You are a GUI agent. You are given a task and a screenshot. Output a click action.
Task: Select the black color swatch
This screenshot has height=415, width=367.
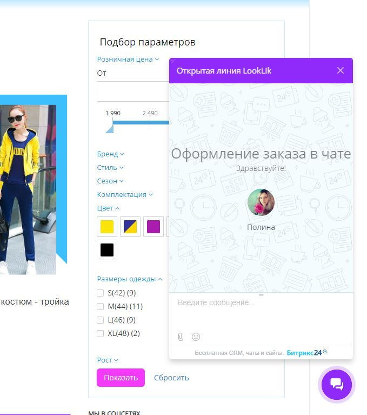(x=107, y=250)
